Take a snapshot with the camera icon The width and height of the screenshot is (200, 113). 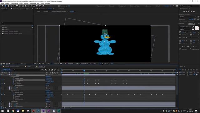(61, 63)
